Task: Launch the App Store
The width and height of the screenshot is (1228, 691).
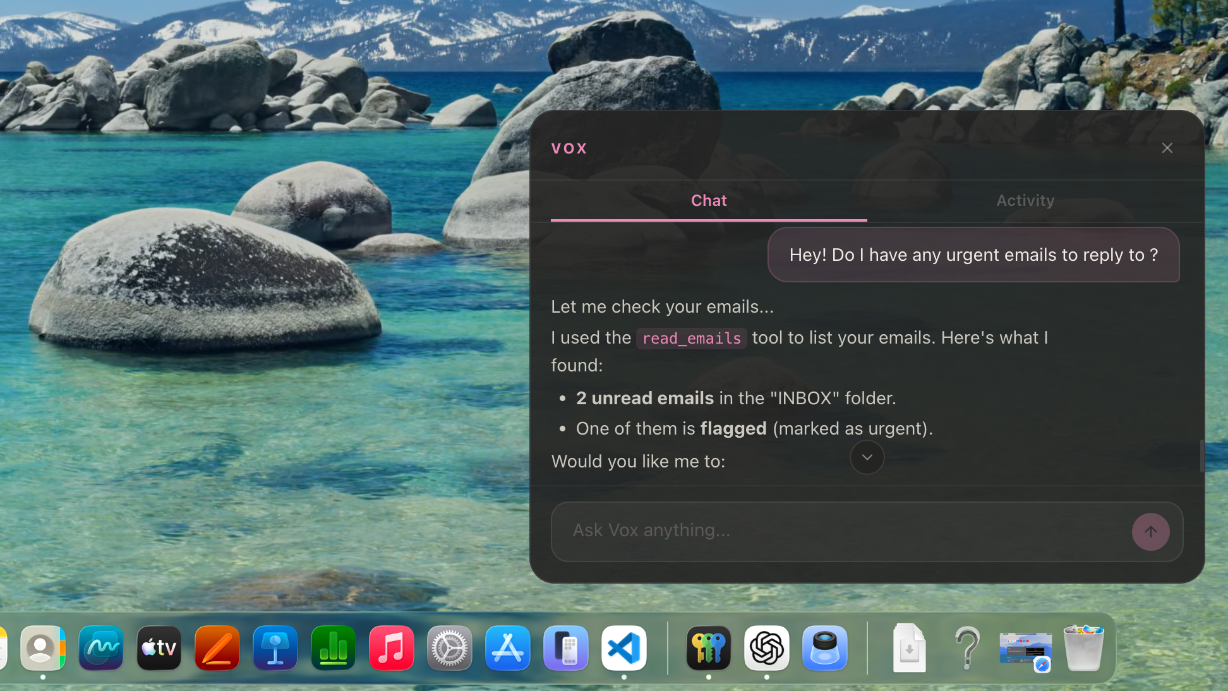Action: (507, 648)
